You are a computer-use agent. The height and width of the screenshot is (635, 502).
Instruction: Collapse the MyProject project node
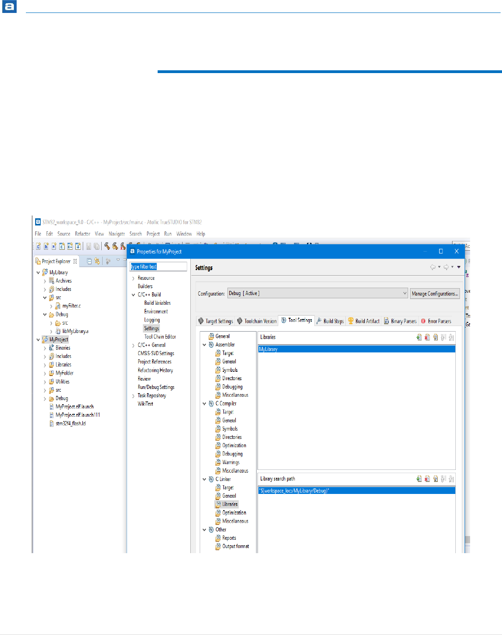(x=38, y=339)
